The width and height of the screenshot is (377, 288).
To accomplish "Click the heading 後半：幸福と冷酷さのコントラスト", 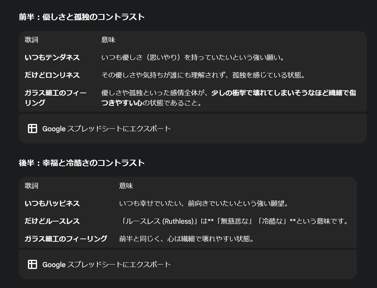I will coord(82,163).
